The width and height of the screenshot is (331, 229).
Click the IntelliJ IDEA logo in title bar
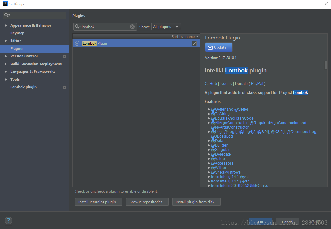tap(5, 4)
